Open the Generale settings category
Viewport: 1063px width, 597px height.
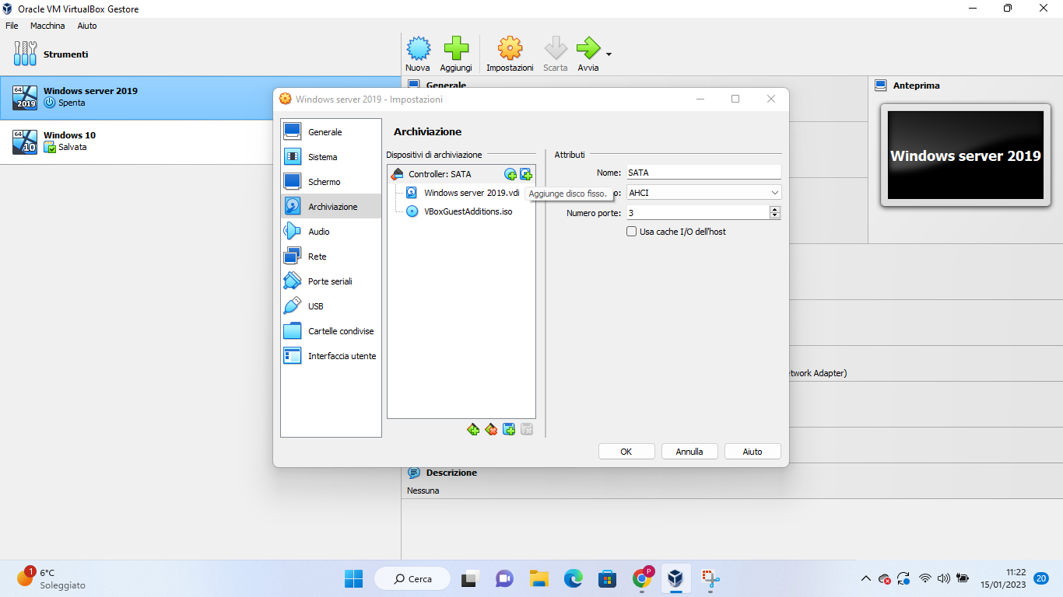[x=331, y=132]
